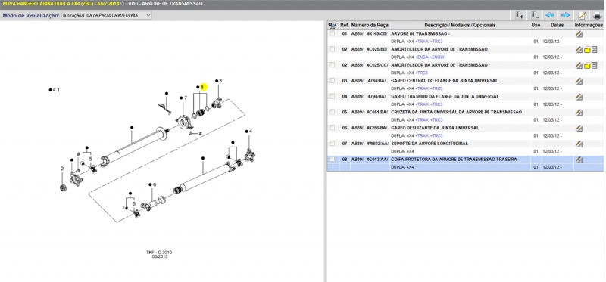
Task: Open list document icon for part 4C025/CC
Action: [595, 65]
